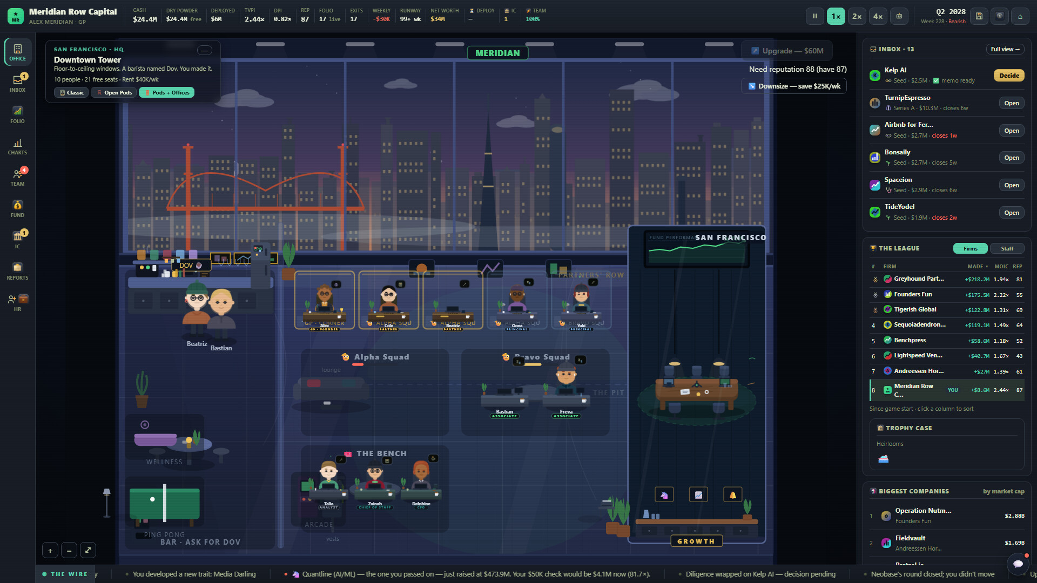Image resolution: width=1037 pixels, height=583 pixels.
Task: Sort league by FIRM column
Action: coord(890,267)
